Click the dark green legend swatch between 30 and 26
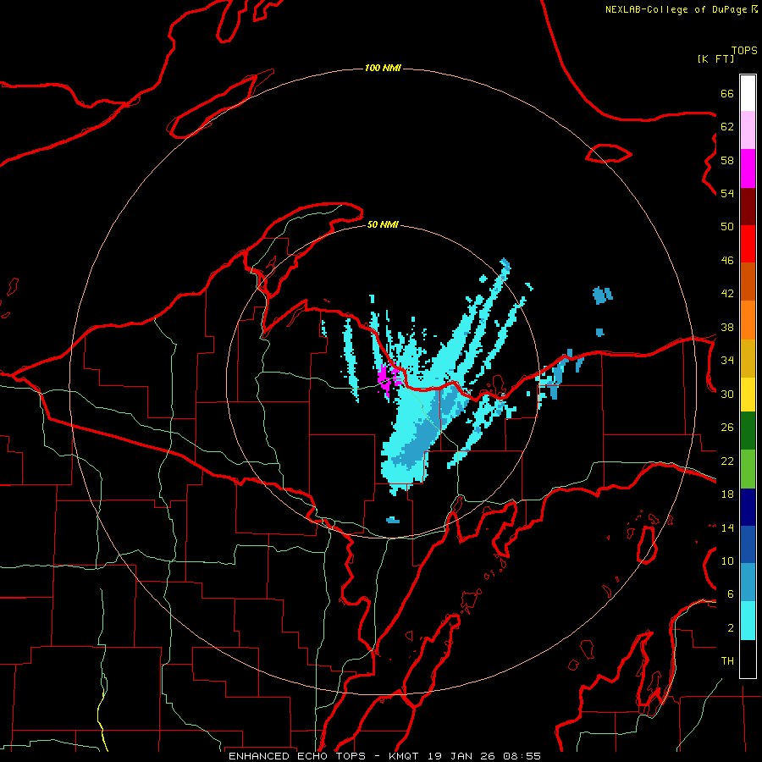The image size is (762, 762). point(748,431)
